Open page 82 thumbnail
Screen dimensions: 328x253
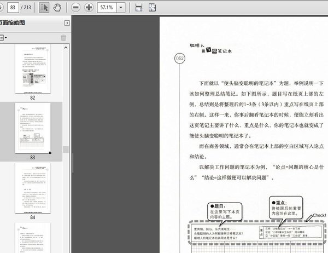coord(33,69)
